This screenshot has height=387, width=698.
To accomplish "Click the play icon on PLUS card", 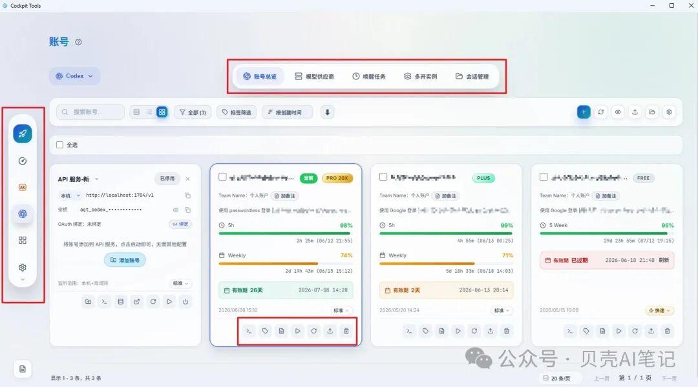I will click(458, 331).
